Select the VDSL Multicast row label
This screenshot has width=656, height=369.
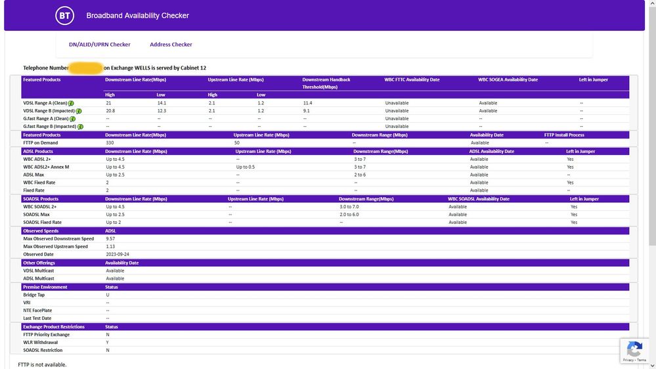tap(39, 271)
